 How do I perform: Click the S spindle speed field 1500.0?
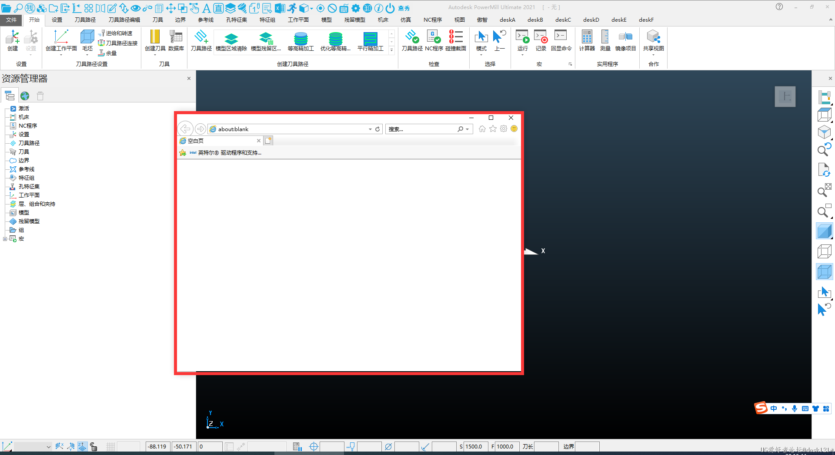coord(476,446)
